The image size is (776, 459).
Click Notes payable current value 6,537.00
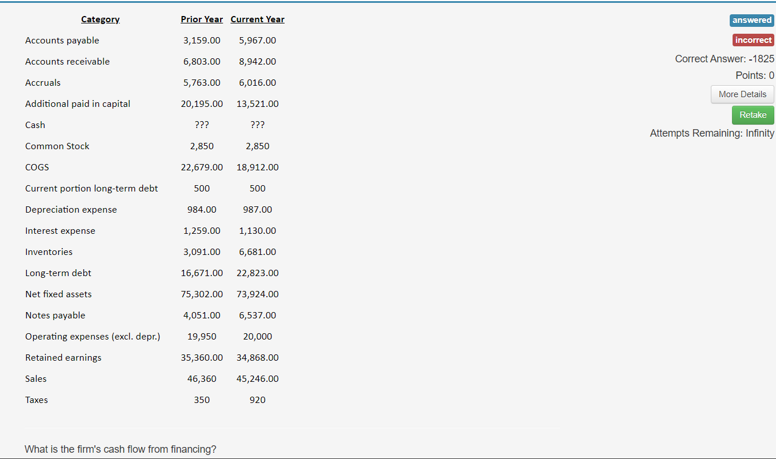coord(258,316)
